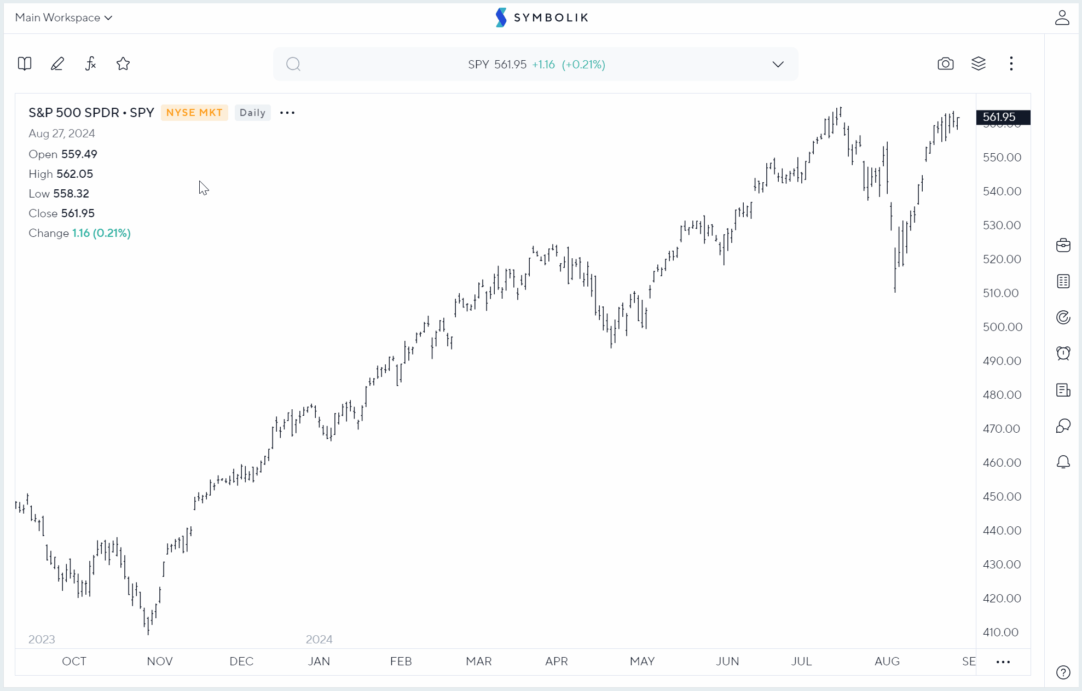The image size is (1082, 691).
Task: Click the 2023 year marker
Action: tap(42, 640)
